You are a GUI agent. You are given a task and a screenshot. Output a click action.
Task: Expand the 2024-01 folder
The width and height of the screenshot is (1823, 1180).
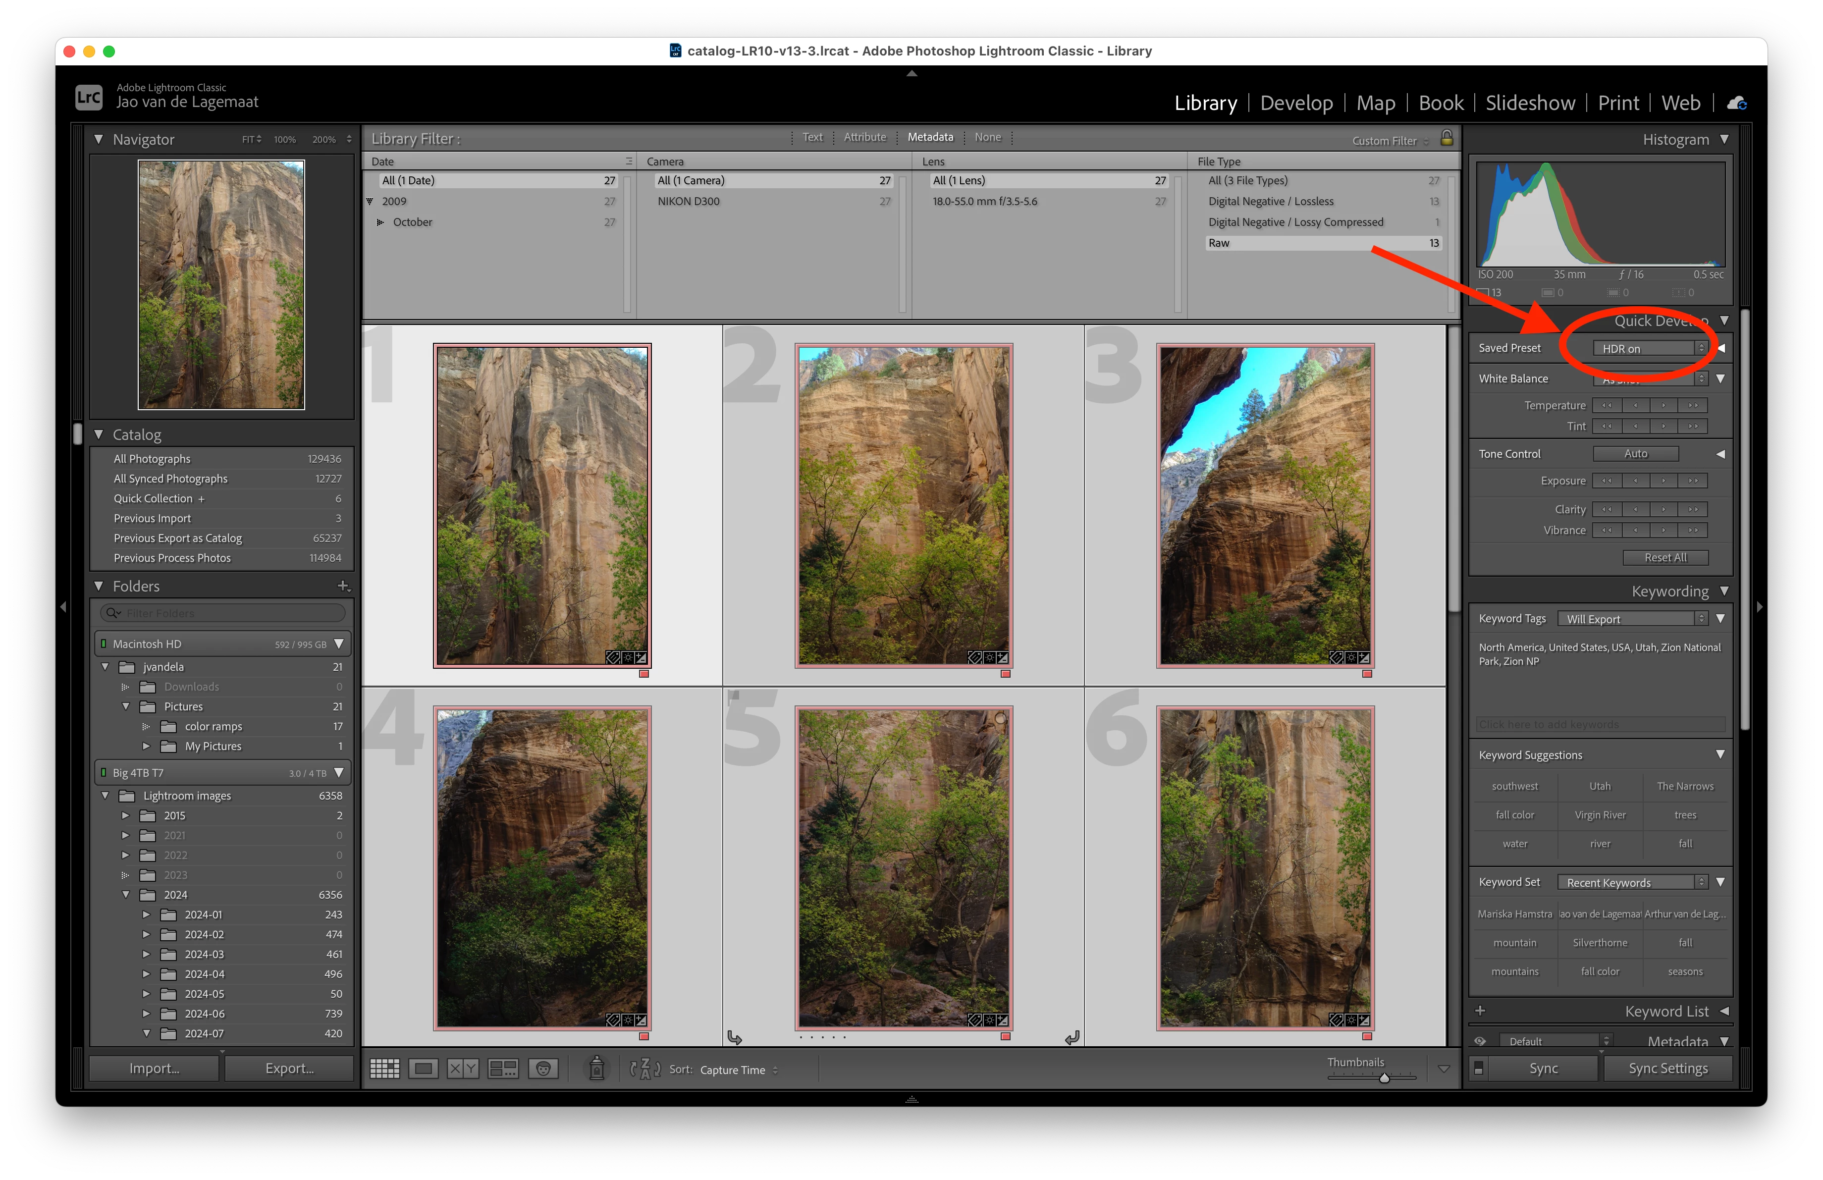pos(146,914)
